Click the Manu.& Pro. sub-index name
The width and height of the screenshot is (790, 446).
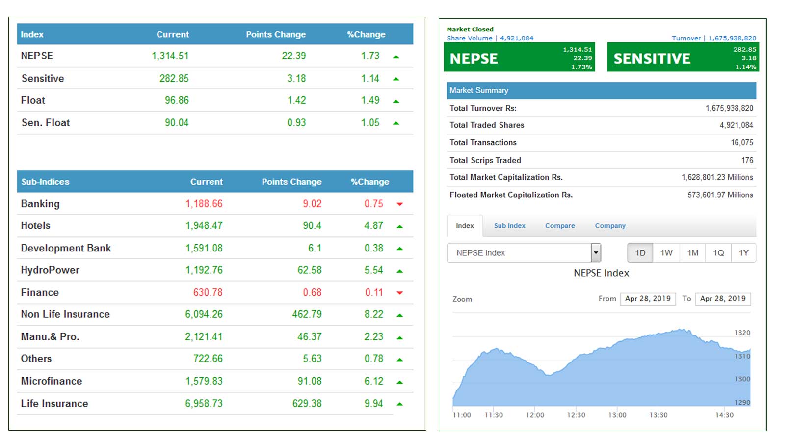(50, 337)
